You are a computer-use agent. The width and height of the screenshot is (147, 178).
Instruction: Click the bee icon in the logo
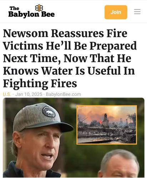[39, 8]
